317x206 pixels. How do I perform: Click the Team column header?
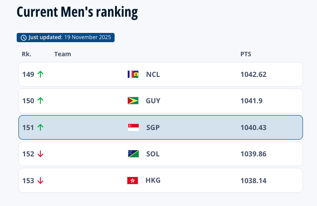[x=63, y=54]
